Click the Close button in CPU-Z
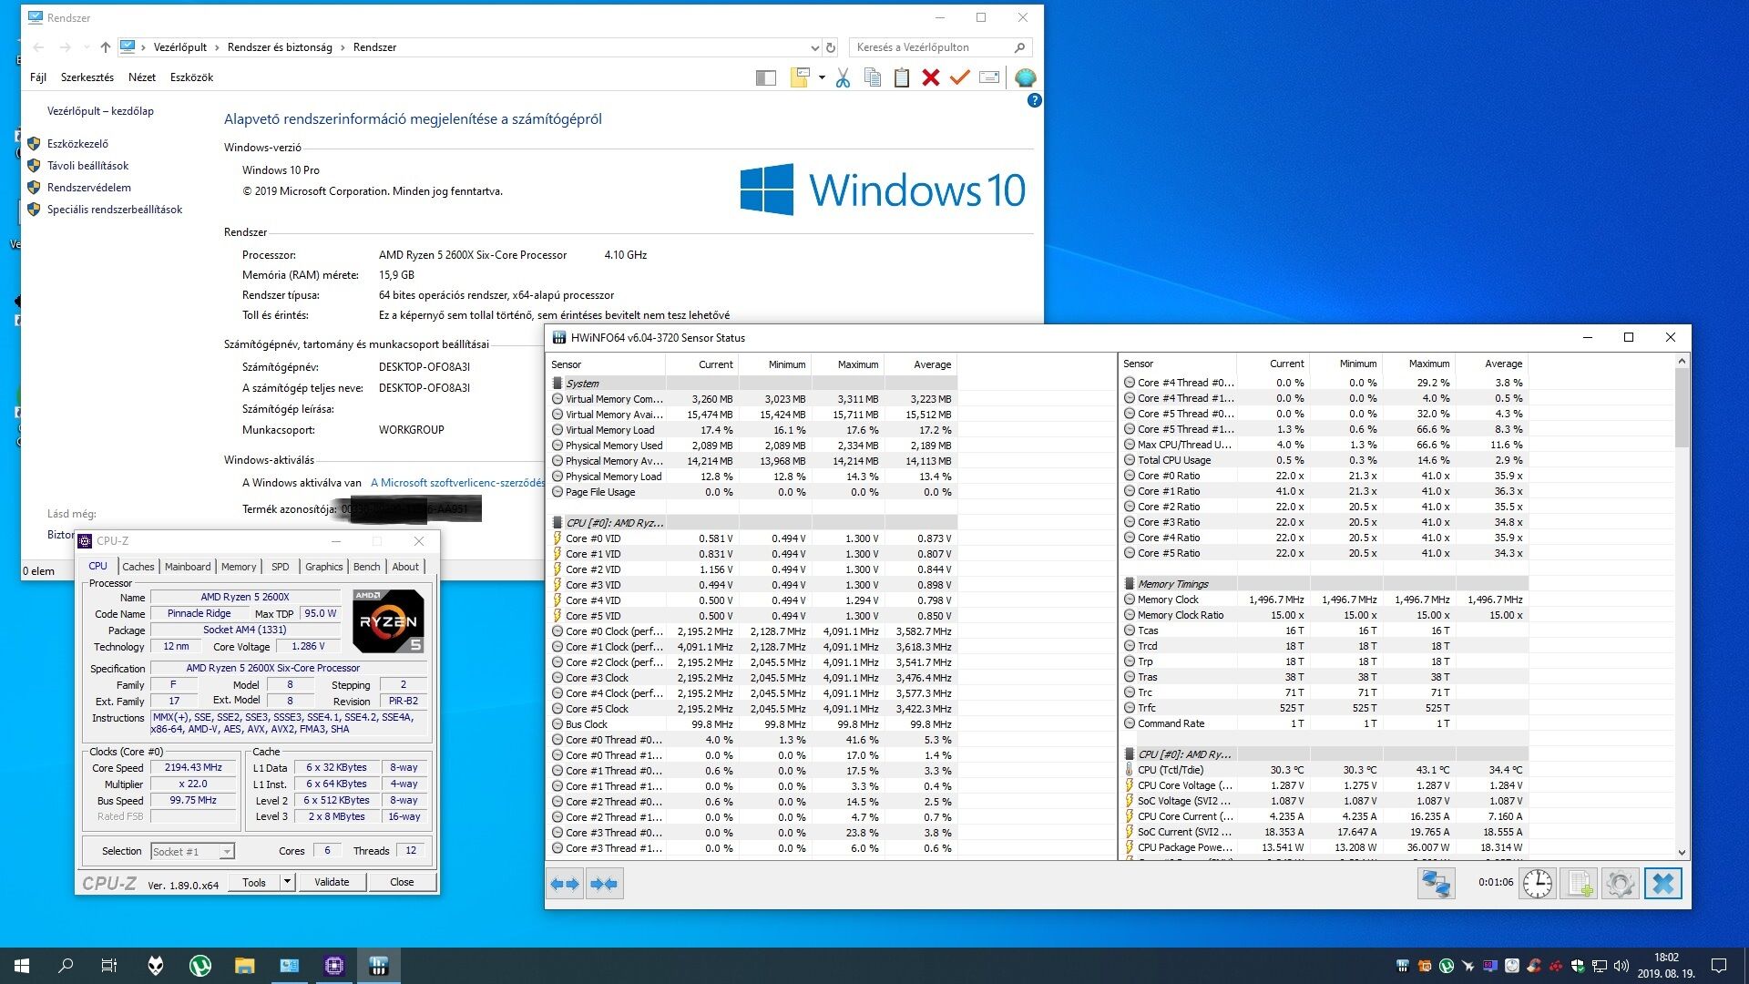Screen dimensions: 1749x984 (402, 882)
